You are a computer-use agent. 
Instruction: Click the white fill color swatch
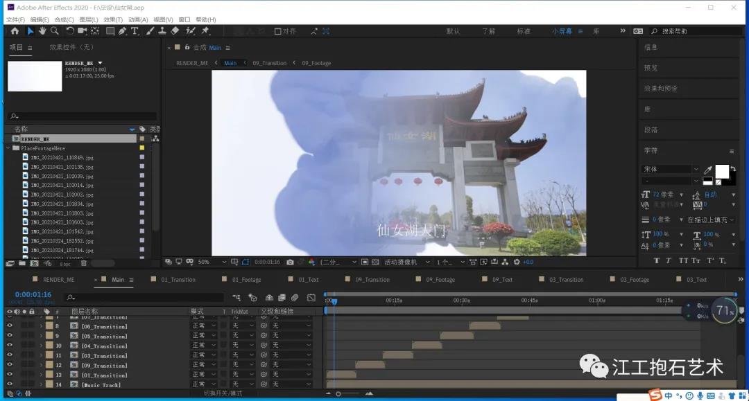click(x=722, y=171)
